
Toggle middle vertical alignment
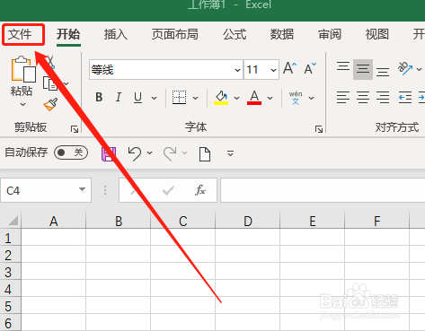[363, 69]
